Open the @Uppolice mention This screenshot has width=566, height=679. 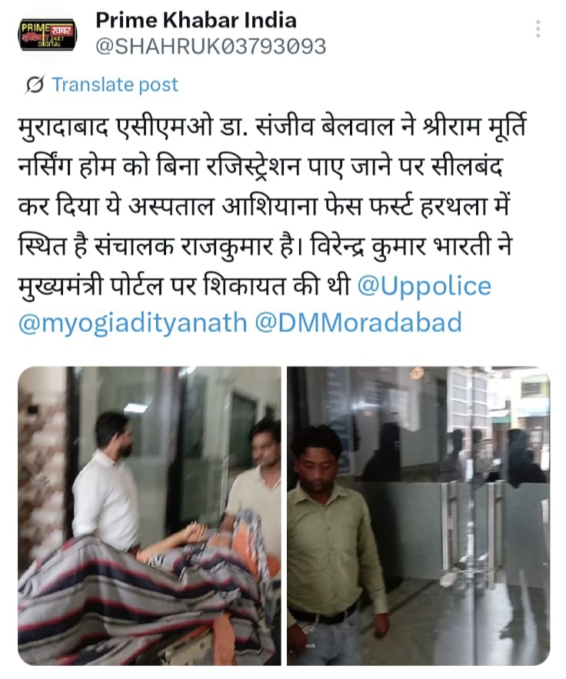tap(424, 286)
